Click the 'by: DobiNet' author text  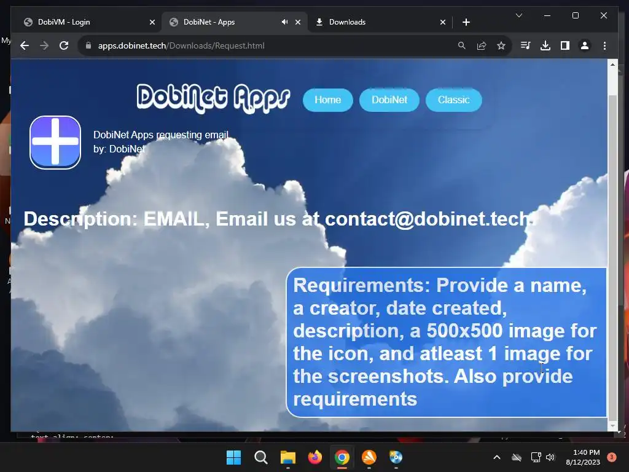[x=119, y=149]
